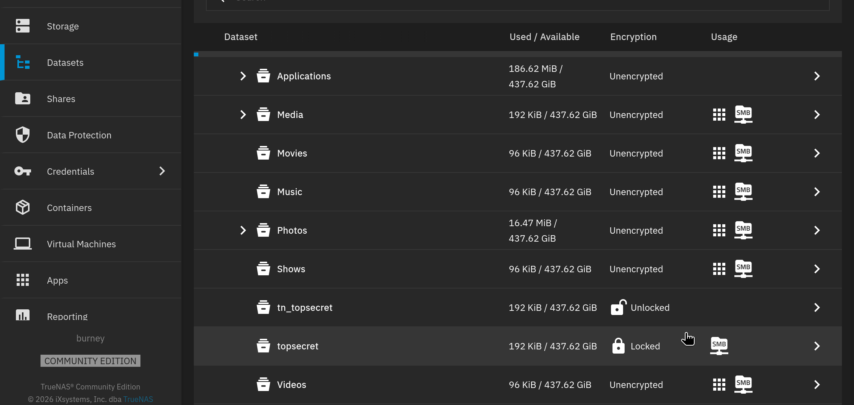This screenshot has width=854, height=405.
Task: Click the Applications dataset icon
Action: 263,76
